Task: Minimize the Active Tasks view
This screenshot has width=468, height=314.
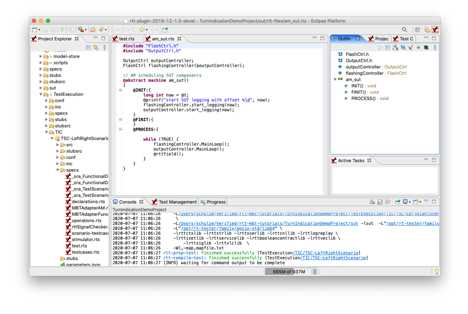Action: [426, 159]
